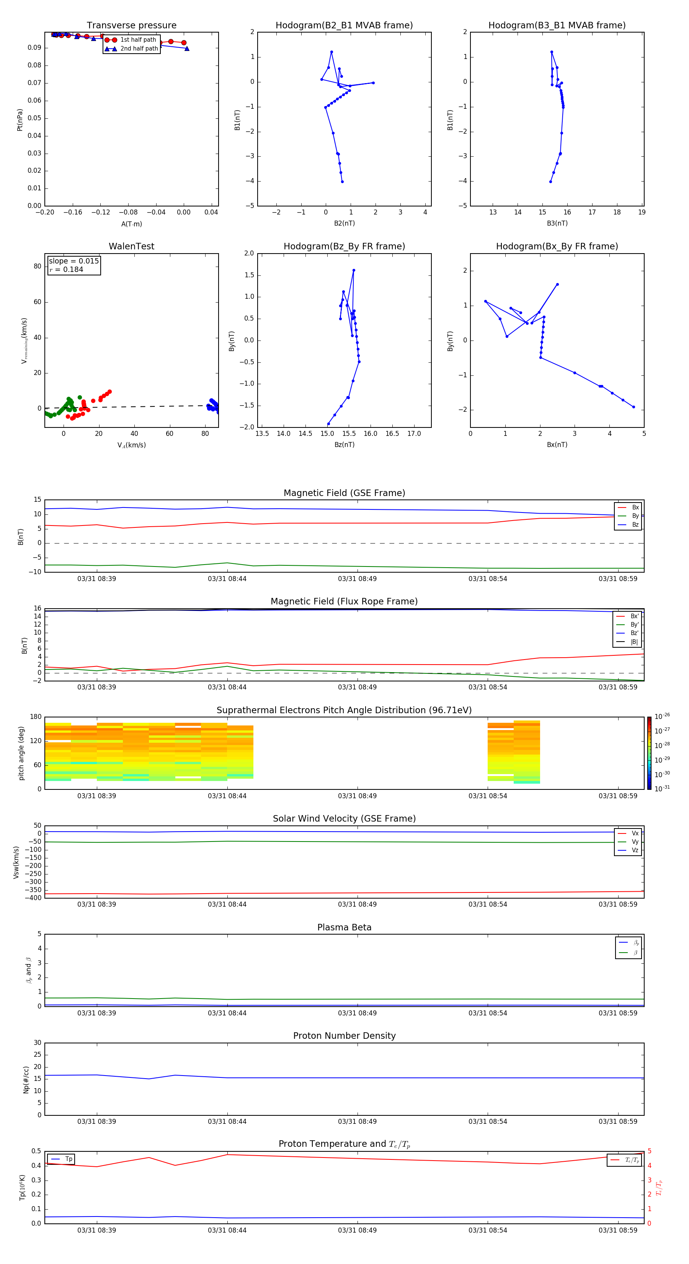The width and height of the screenshot is (689, 1264).
Task: Click the 'Hodogram(B3_B1 MVAB frame)' title
Action: (557, 26)
